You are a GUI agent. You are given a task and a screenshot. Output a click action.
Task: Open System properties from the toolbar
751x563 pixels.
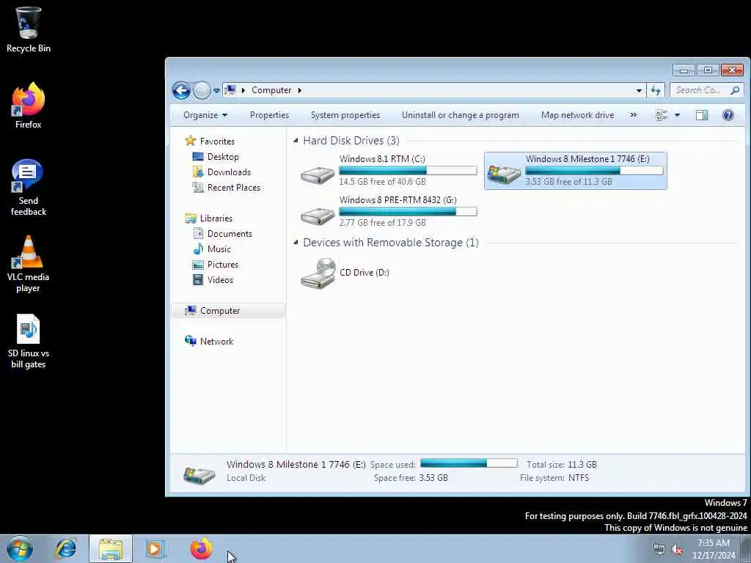pos(345,115)
